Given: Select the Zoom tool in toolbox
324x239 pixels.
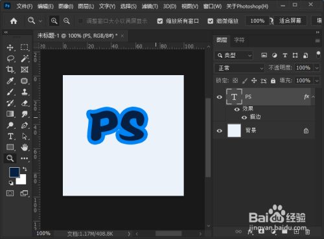Looking at the screenshot, I should pos(10,158).
